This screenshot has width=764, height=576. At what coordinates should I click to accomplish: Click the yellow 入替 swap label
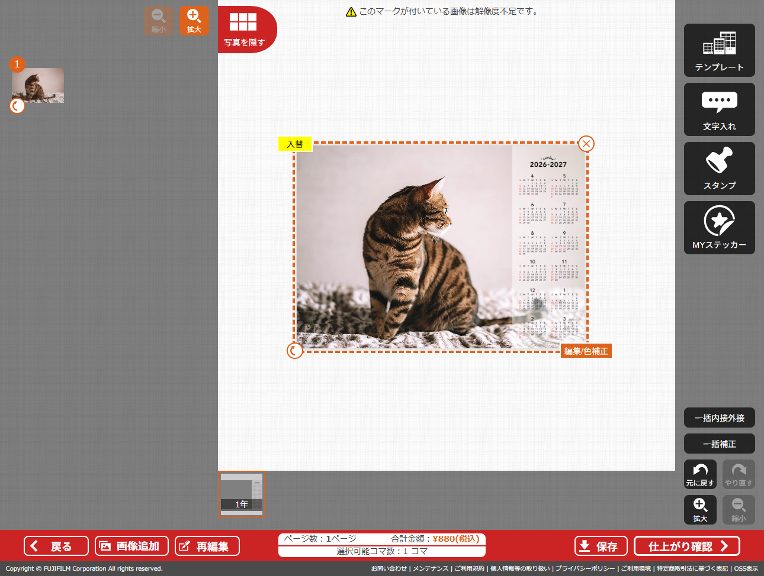pos(295,144)
